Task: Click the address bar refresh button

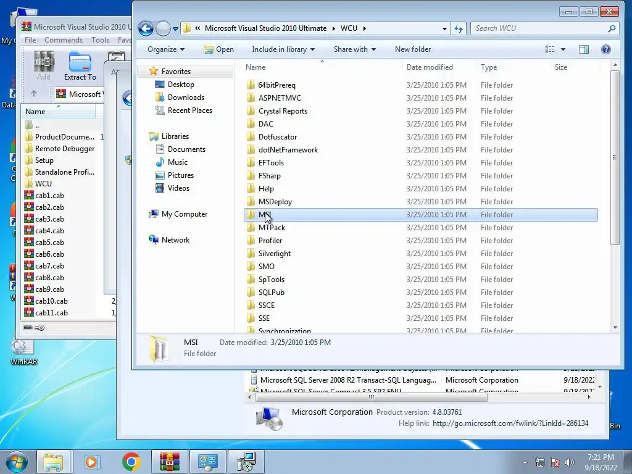Action: click(459, 28)
